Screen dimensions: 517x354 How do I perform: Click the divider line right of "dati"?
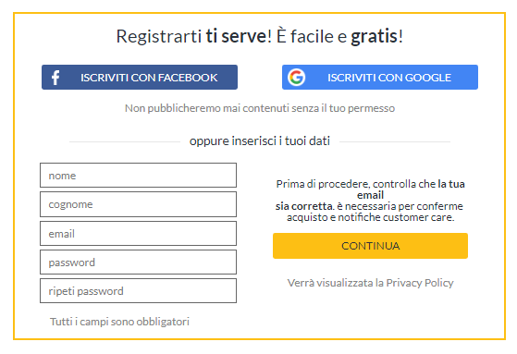pyautogui.click(x=395, y=141)
